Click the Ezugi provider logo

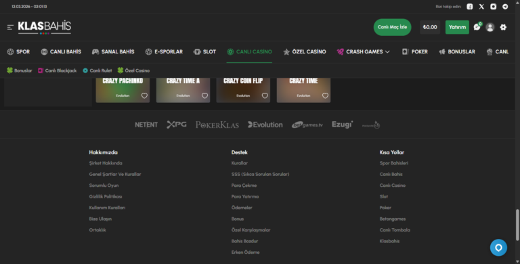[342, 125]
